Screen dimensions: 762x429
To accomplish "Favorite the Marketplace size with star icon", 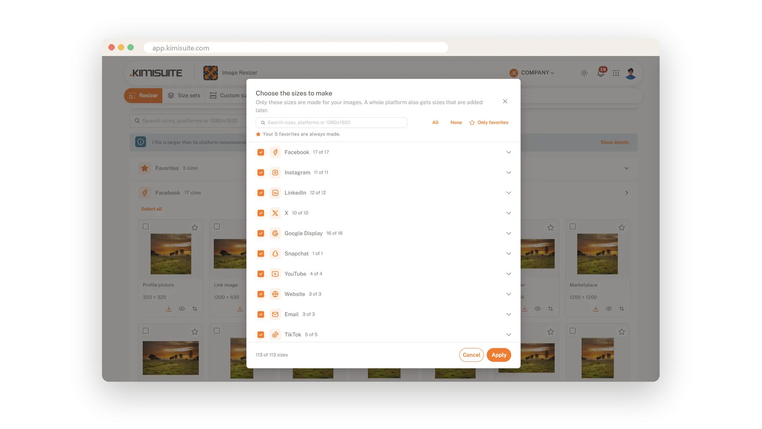I will [622, 228].
